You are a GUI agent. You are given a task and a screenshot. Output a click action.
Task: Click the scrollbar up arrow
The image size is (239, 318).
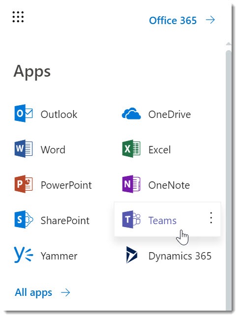click(229, 44)
